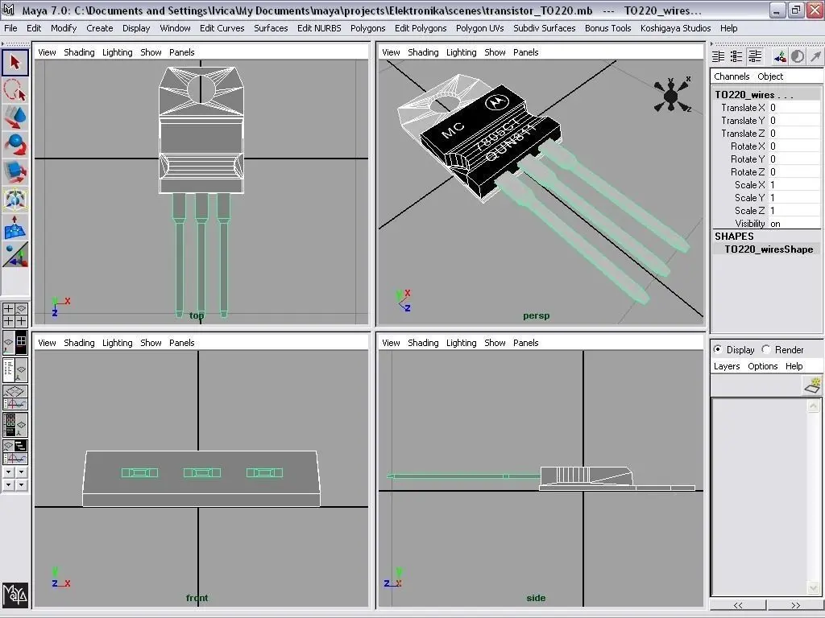Viewport: 825px width, 618px height.
Task: Click the << button below the layer list
Action: point(738,605)
